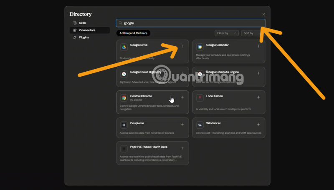Click 'Connect 325+ marketing, analytics' description
The height and width of the screenshot is (190, 334).
[228, 133]
